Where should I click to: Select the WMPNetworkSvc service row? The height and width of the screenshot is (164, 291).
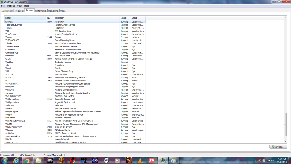pyautogui.click(x=75, y=136)
